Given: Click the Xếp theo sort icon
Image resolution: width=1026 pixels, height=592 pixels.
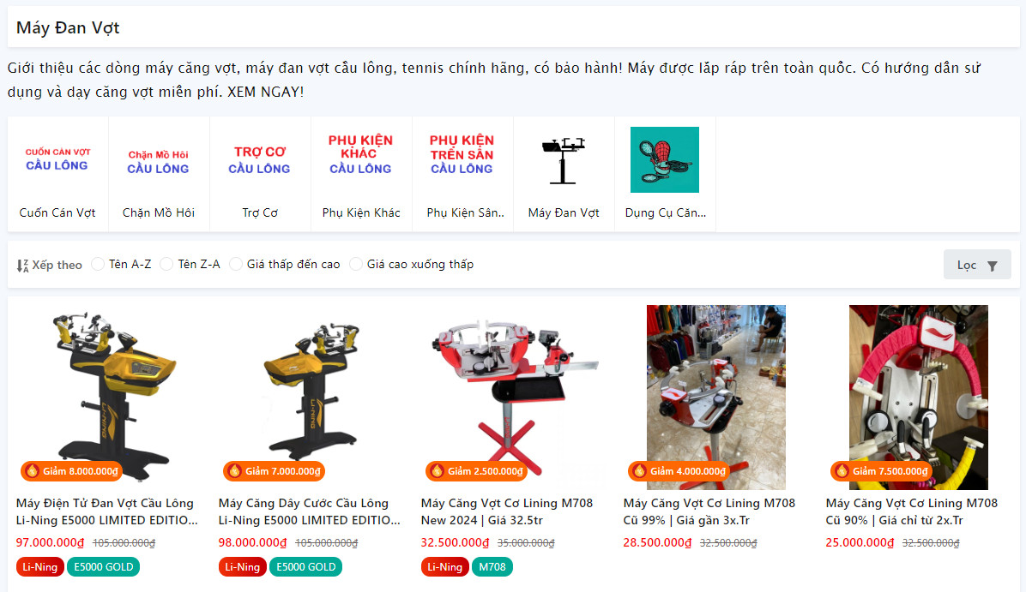Looking at the screenshot, I should tap(23, 266).
